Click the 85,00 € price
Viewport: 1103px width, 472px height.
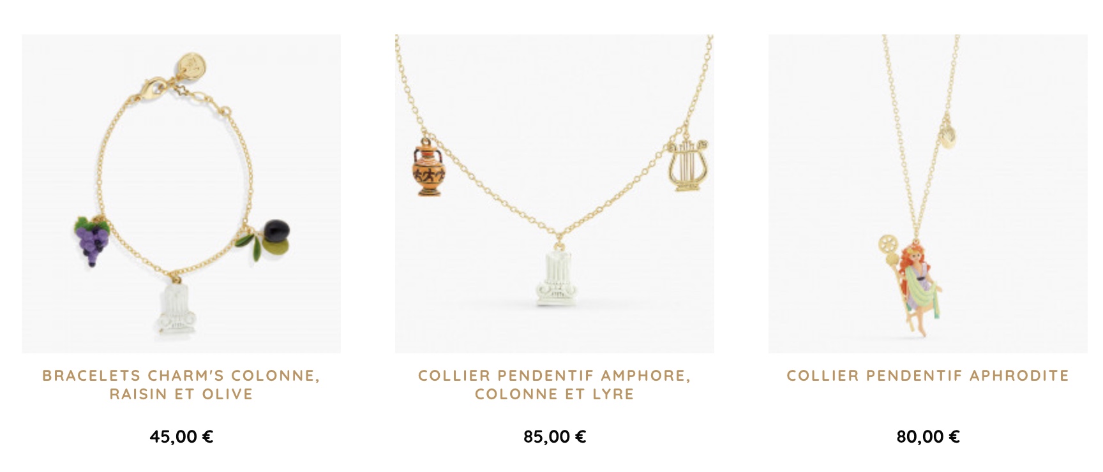(555, 437)
